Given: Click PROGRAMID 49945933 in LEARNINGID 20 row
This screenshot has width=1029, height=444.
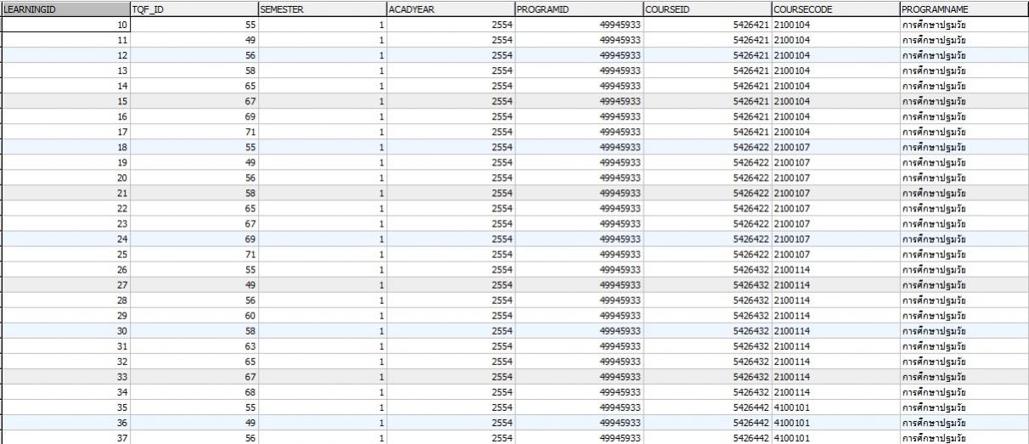Looking at the screenshot, I should [x=578, y=177].
